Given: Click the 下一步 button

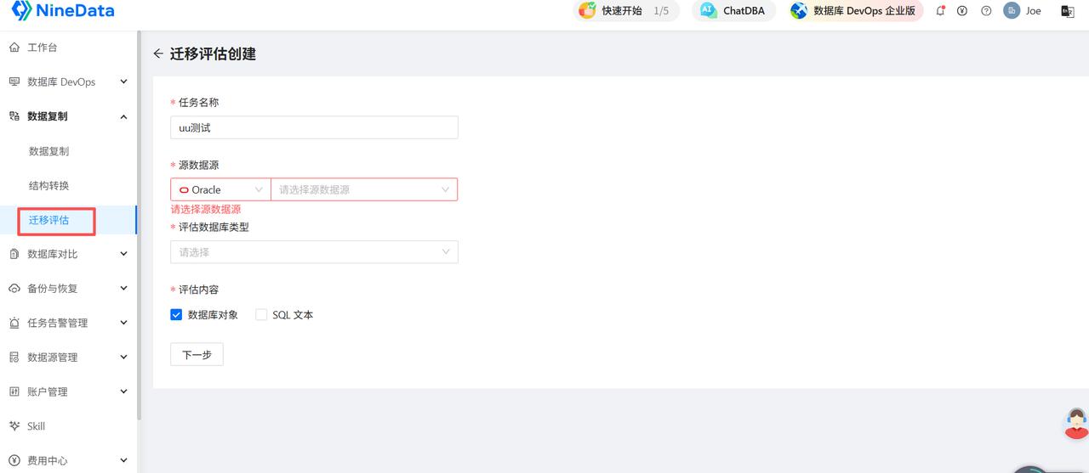Looking at the screenshot, I should tap(197, 354).
